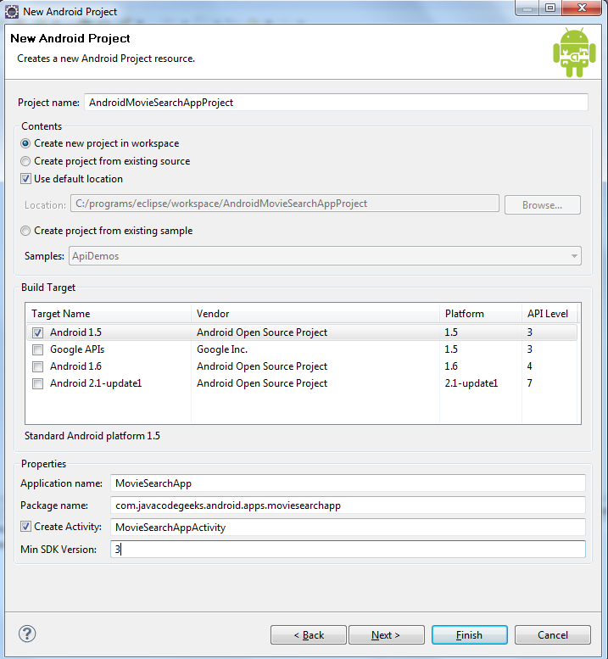
Task: Select Create new project in workspace
Action: point(25,143)
